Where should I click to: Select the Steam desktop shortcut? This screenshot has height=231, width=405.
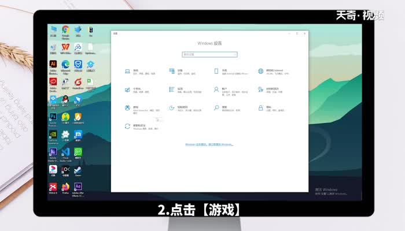pos(78,171)
